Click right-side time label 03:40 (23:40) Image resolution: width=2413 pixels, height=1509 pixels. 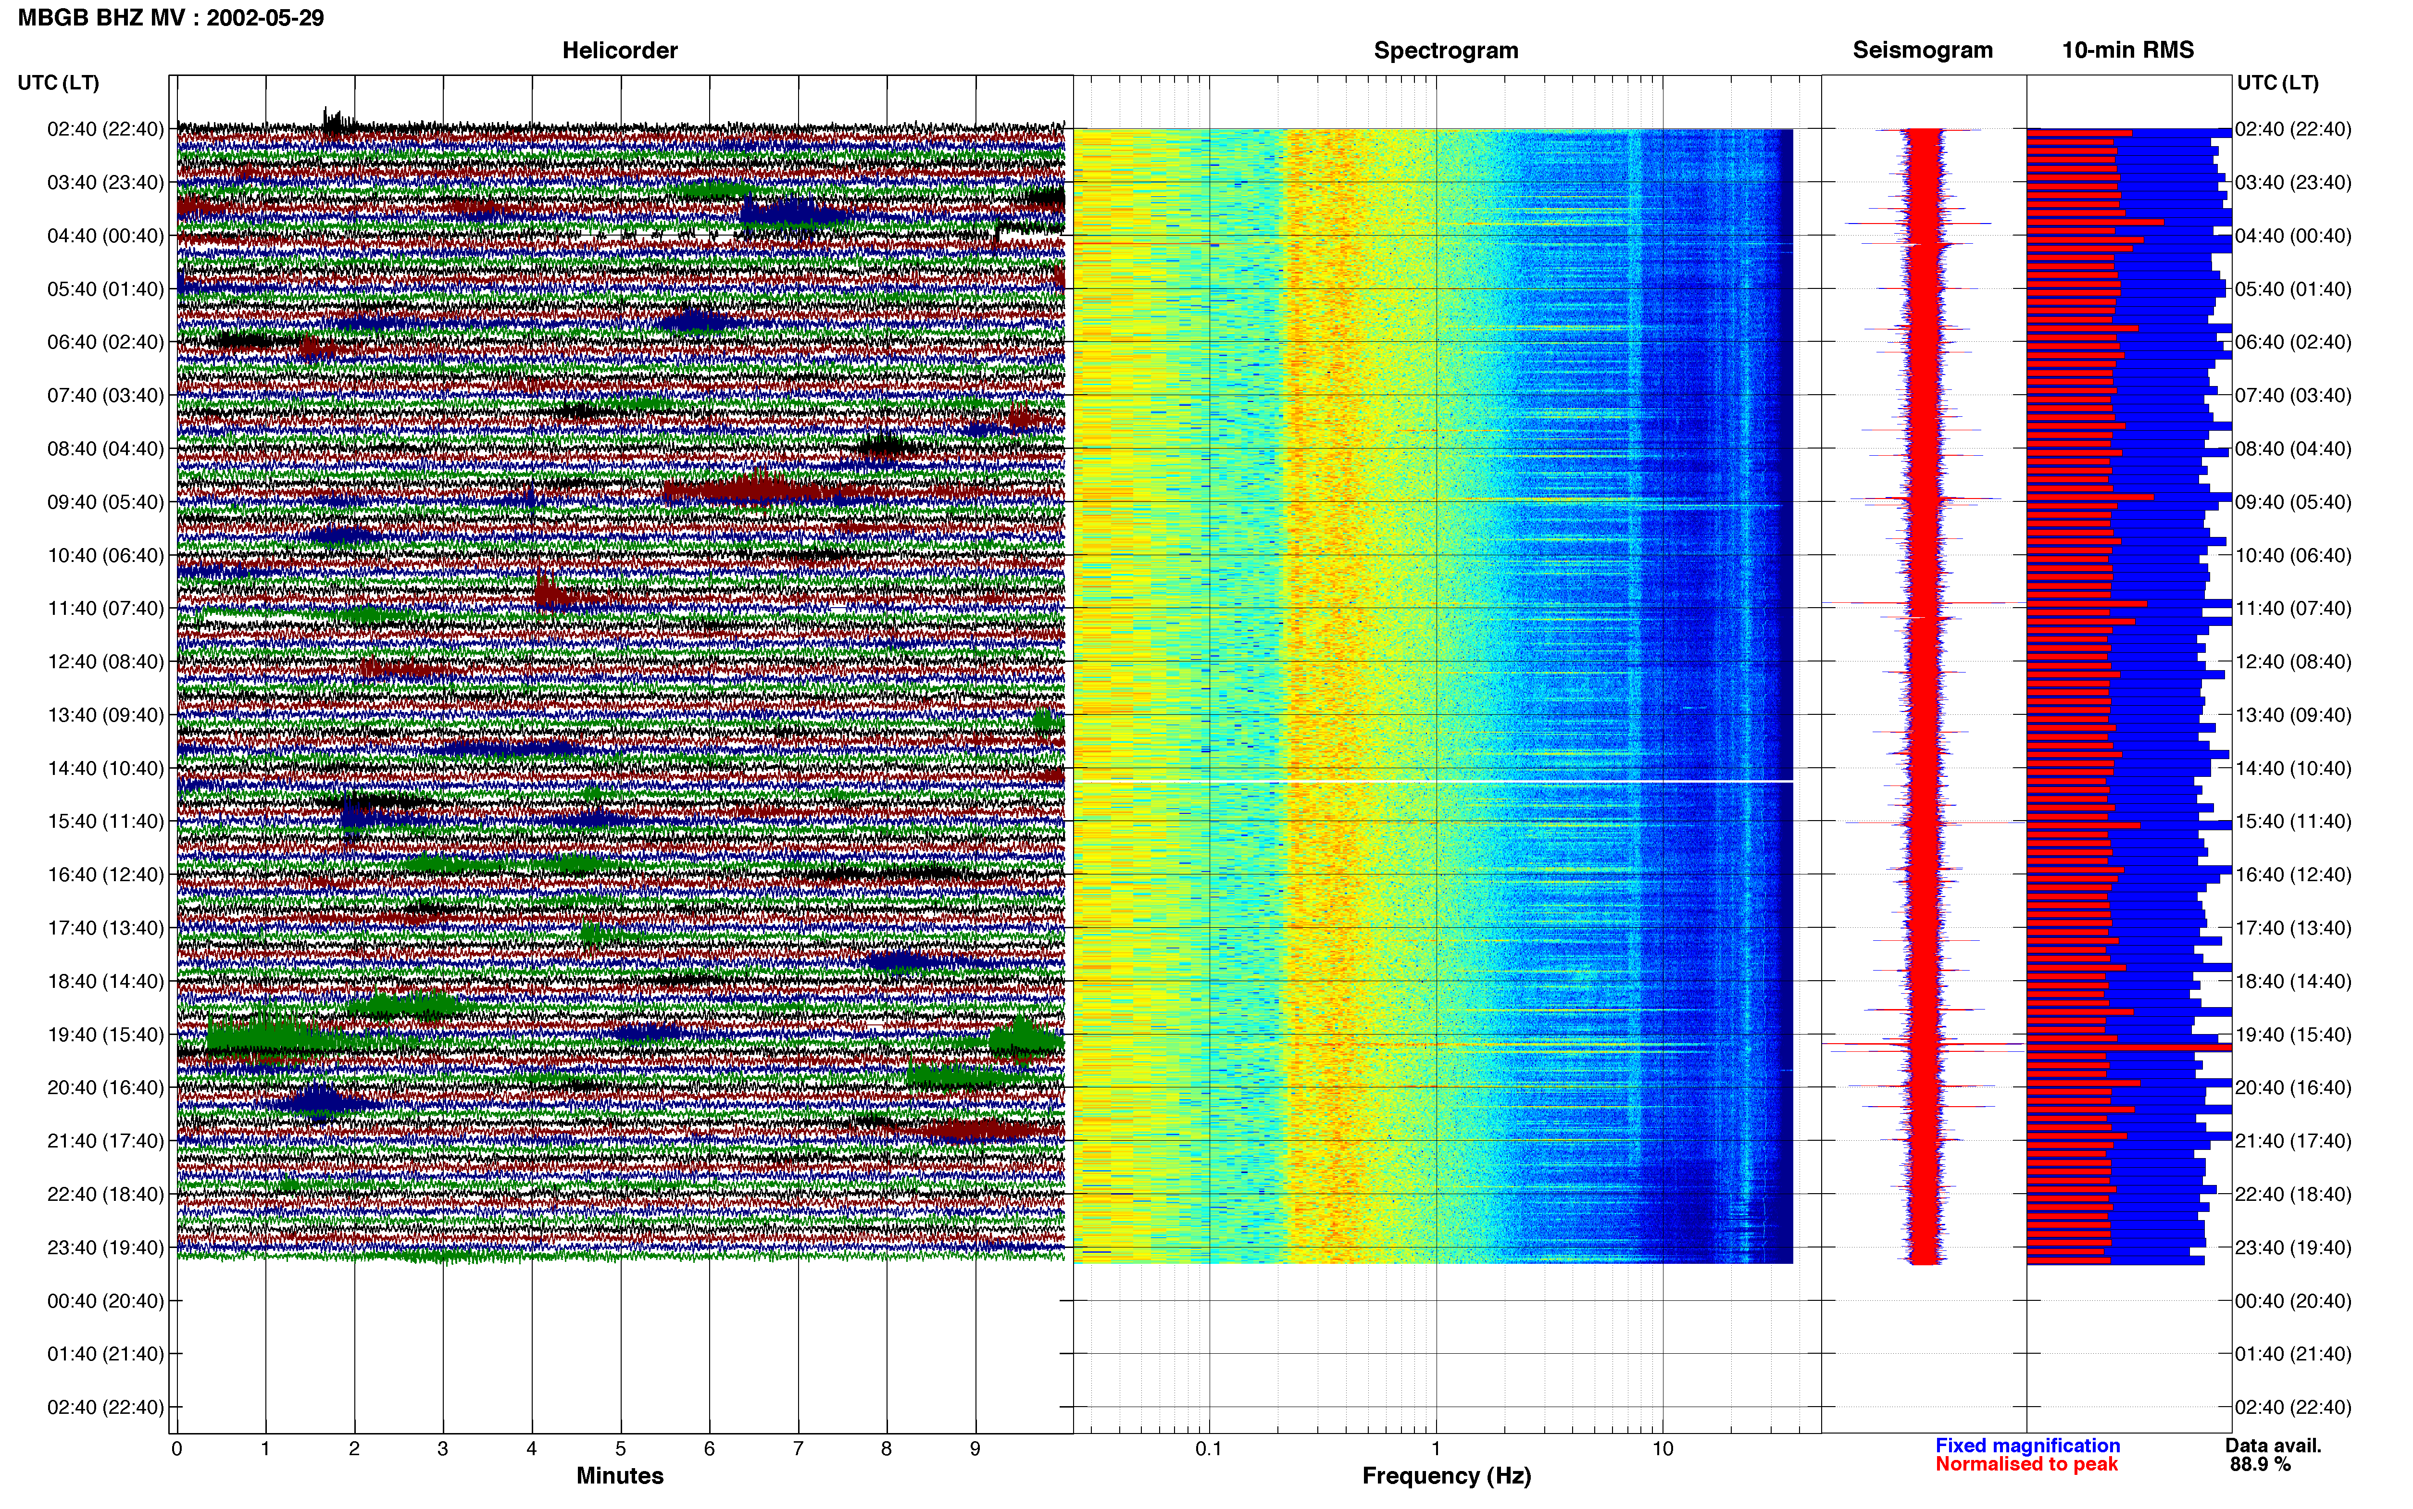point(2293,182)
